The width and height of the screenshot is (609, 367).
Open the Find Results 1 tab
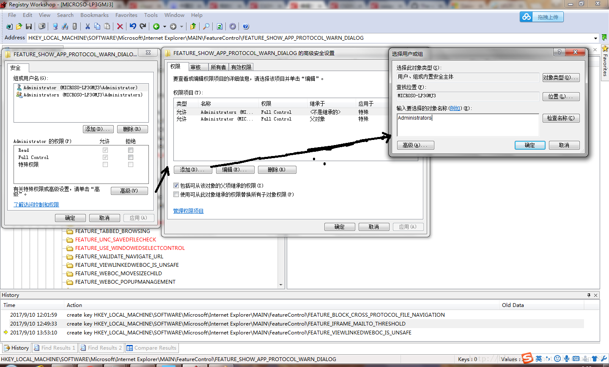point(55,348)
